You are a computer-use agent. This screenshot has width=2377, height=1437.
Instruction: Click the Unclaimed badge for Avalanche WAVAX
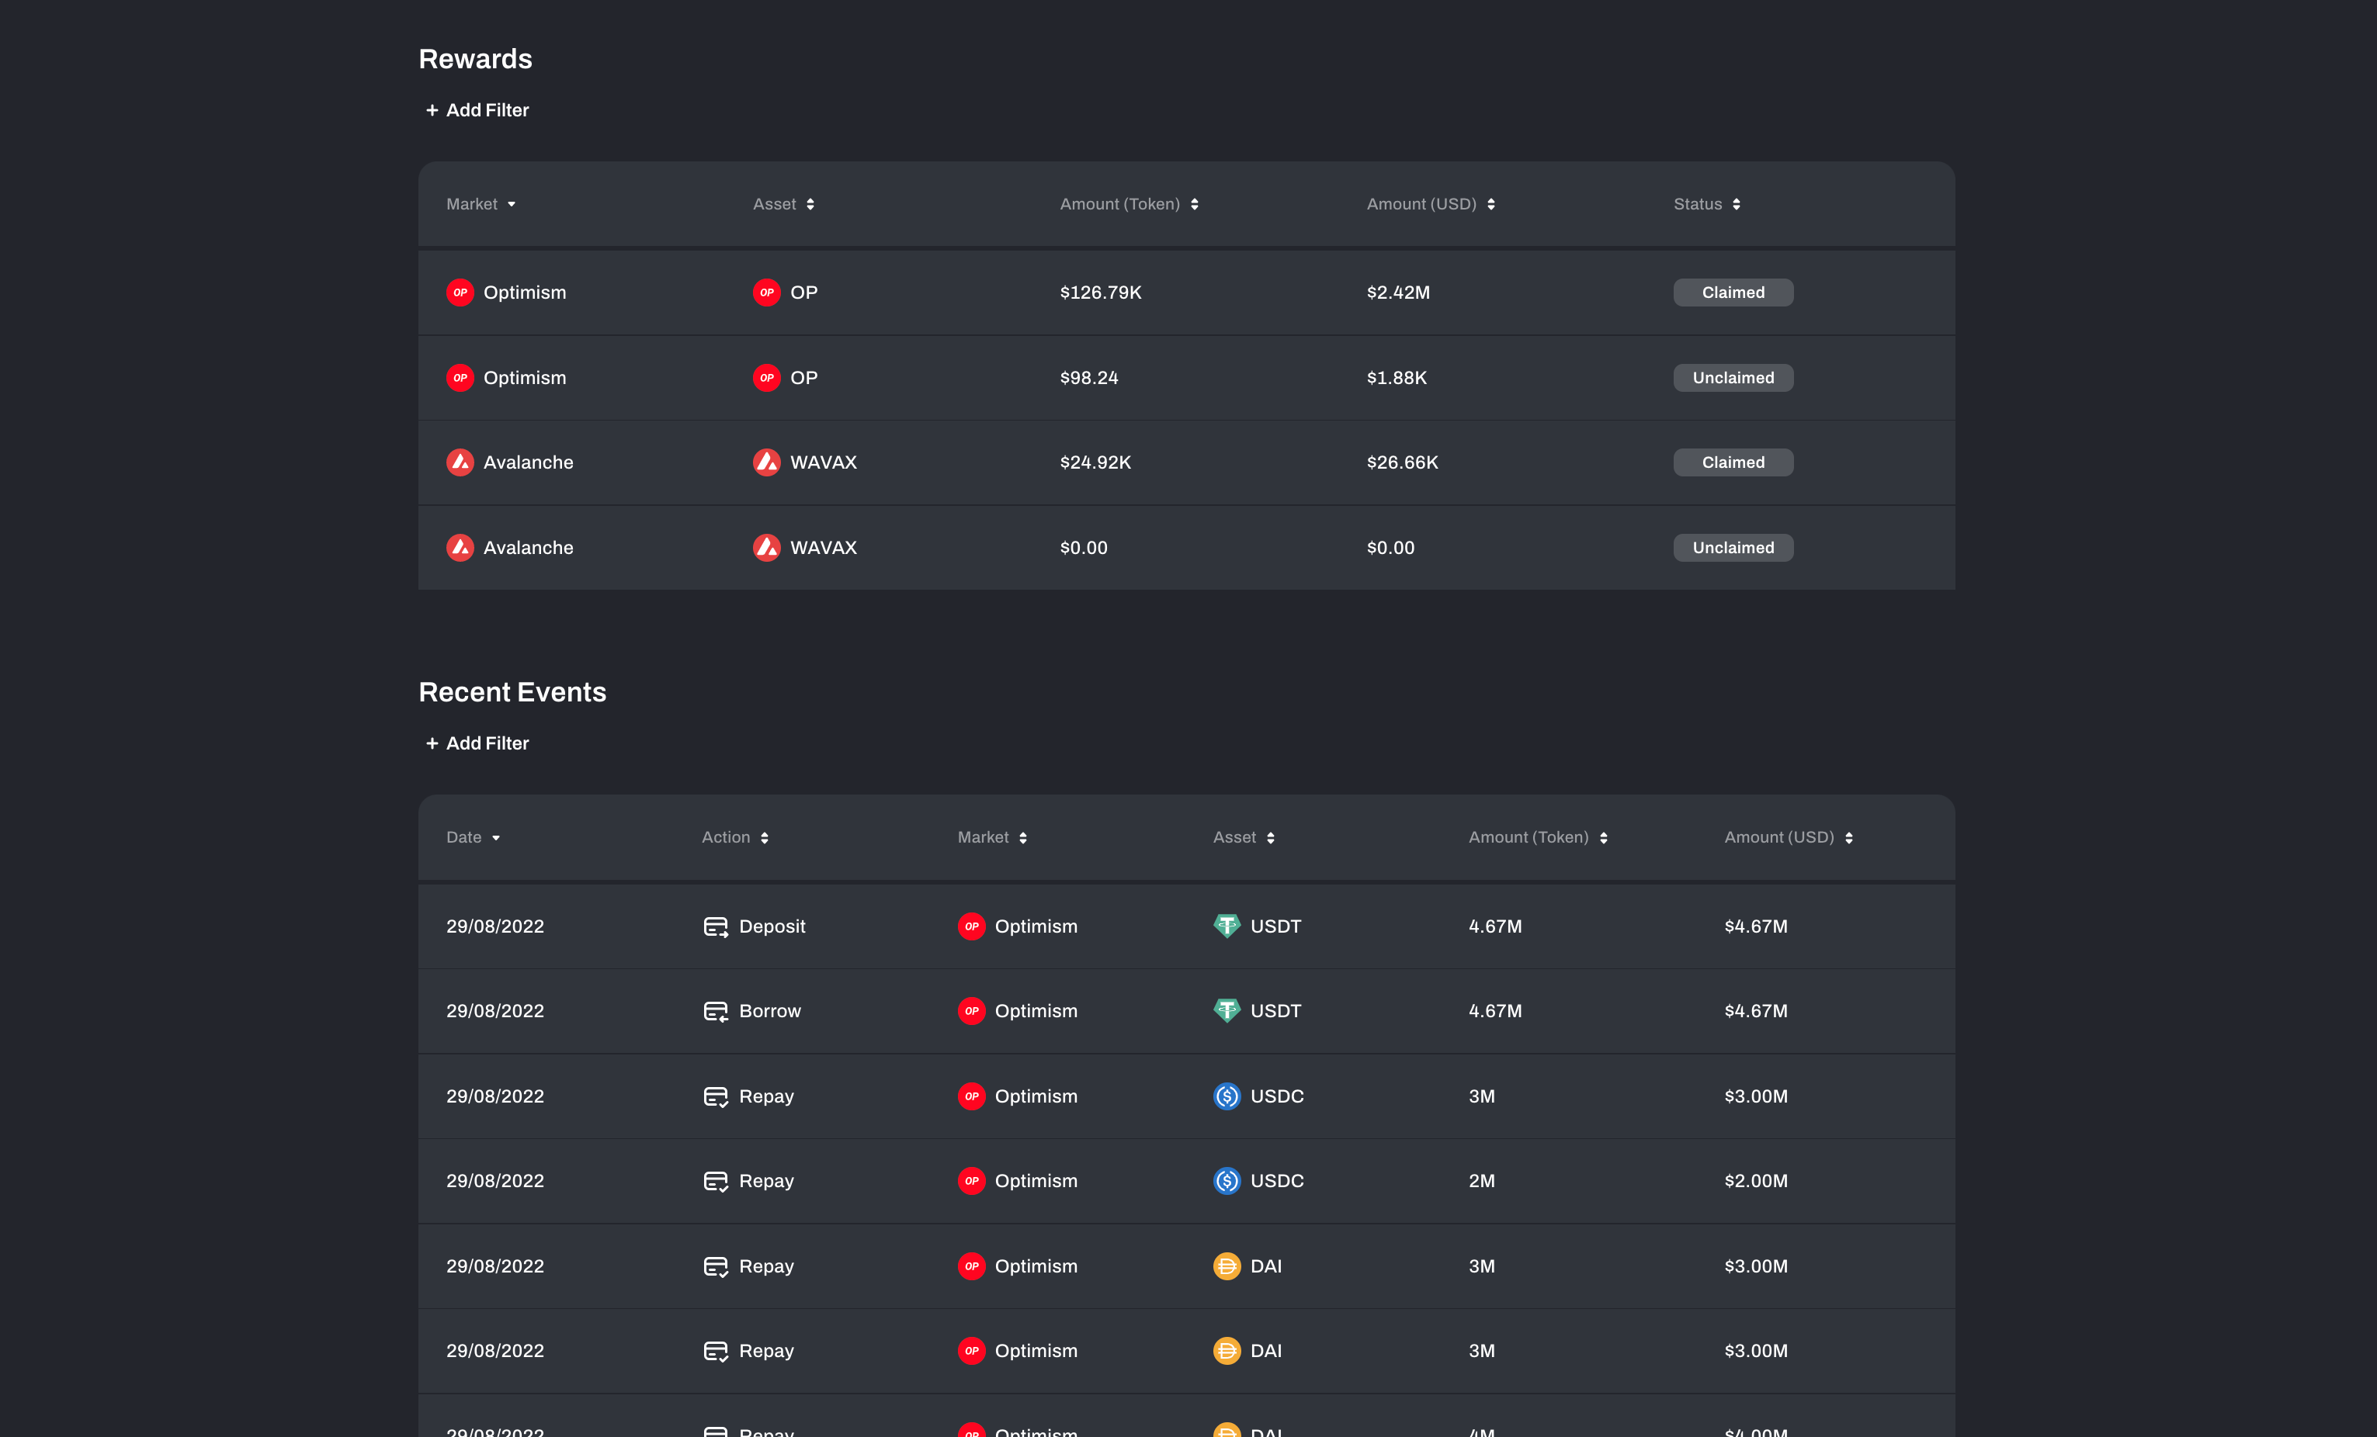1733,547
